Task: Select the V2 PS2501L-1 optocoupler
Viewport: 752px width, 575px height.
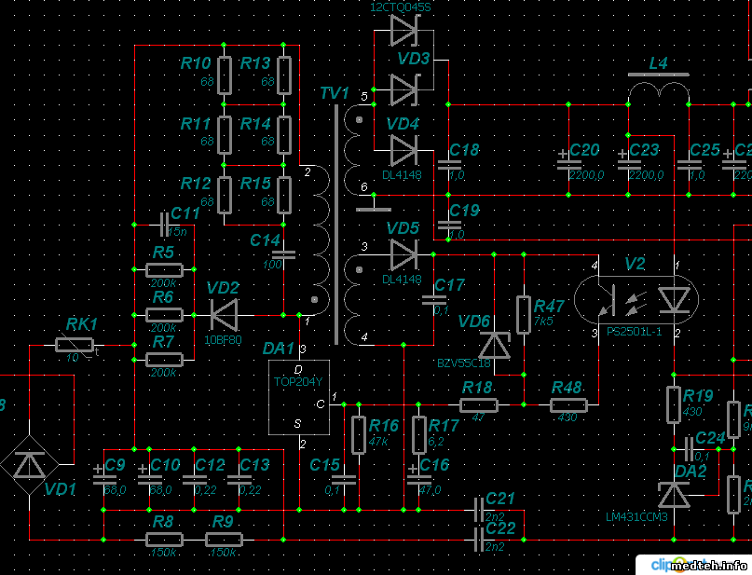Action: (x=634, y=298)
